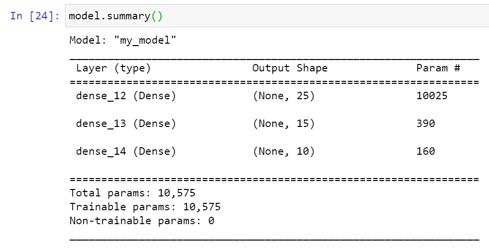Click inside the model.summary() code cell
The image size is (489, 248).
pos(115,16)
